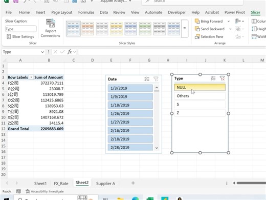Clear filter on Date slicer
266x200 pixels.
pyautogui.click(x=156, y=79)
